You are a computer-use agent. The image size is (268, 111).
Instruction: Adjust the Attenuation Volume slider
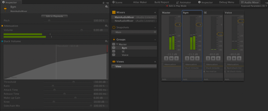coord(82,30)
